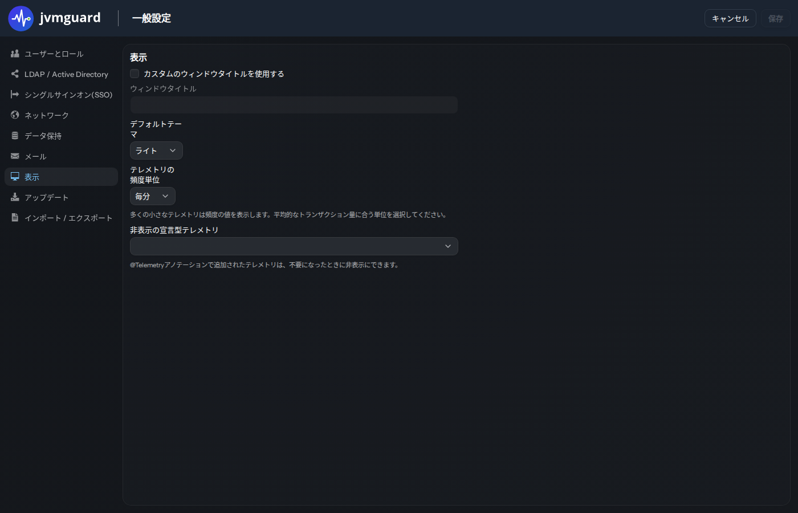Viewport: 798px width, 513px height.
Task: Click the single sign-on arrow icon
Action: (15, 95)
